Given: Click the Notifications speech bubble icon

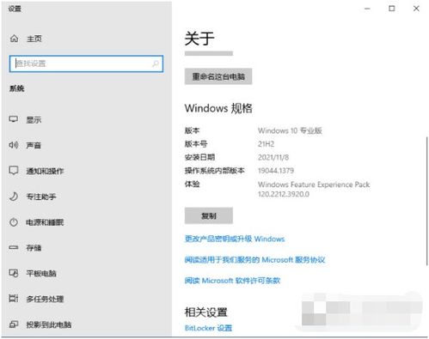Looking at the screenshot, I should click(14, 171).
